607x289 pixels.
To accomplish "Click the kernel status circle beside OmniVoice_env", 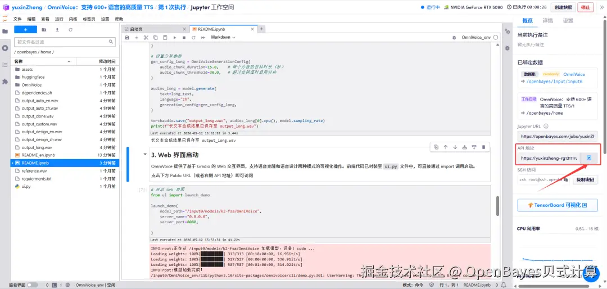I will (496, 38).
